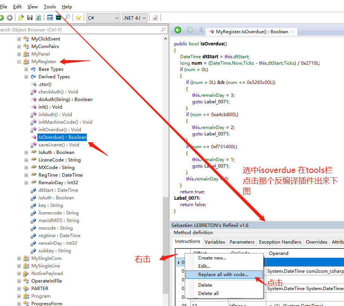Viewport: 344px width, 306px height.
Task: Expand the MyComPairs node
Action: 19,47
